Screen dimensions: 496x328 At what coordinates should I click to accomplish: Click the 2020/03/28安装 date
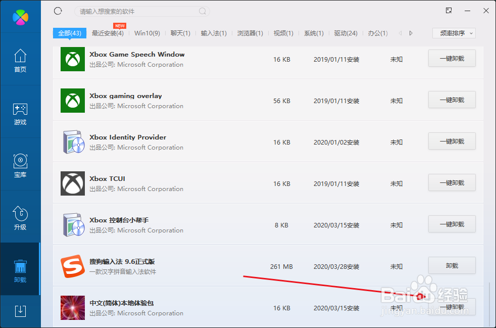tap(336, 266)
